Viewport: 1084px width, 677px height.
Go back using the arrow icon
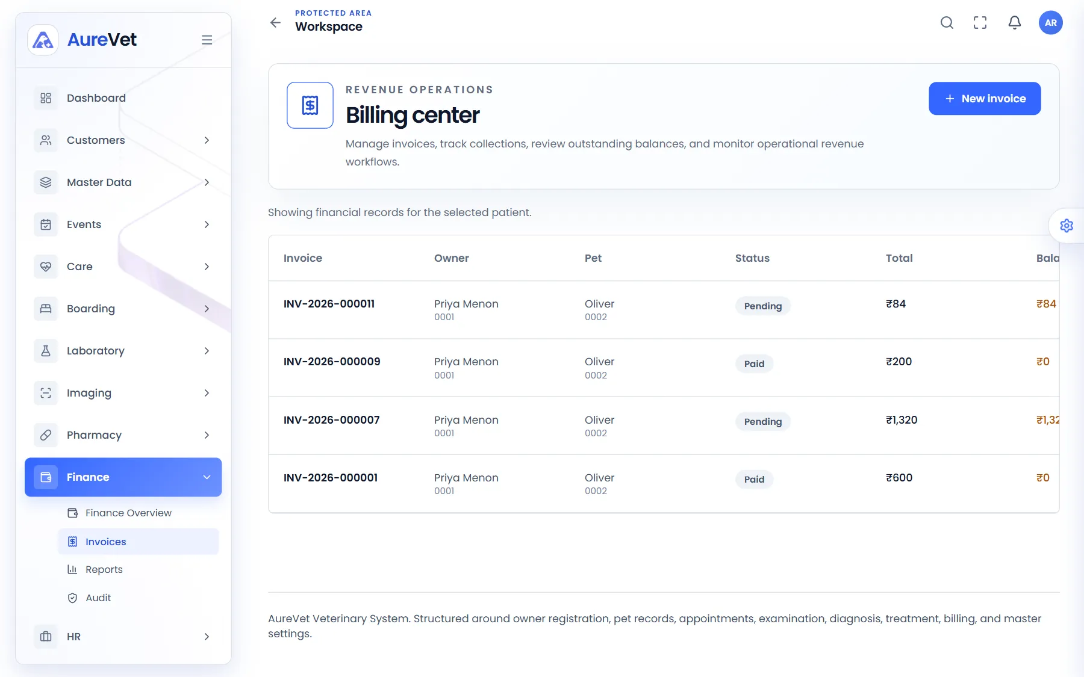point(275,22)
